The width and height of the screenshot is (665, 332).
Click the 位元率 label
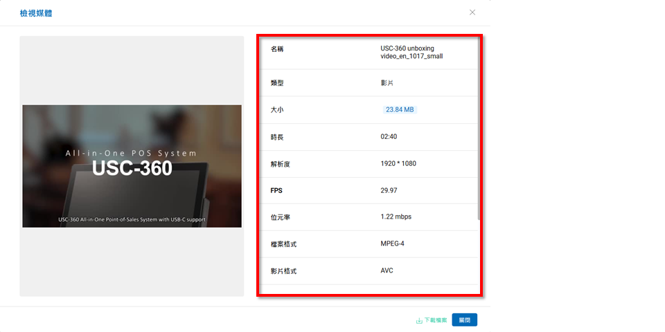pyautogui.click(x=281, y=217)
